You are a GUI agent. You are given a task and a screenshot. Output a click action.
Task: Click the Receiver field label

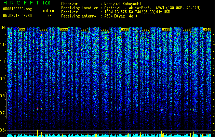click(69, 12)
